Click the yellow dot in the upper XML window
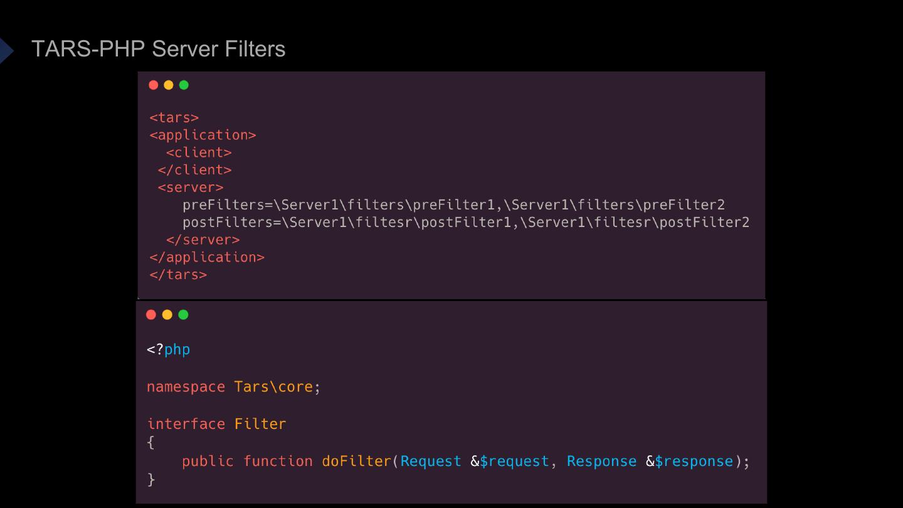903x508 pixels. [x=169, y=85]
